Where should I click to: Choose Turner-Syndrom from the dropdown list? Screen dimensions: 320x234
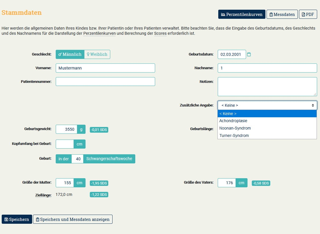coord(267,136)
